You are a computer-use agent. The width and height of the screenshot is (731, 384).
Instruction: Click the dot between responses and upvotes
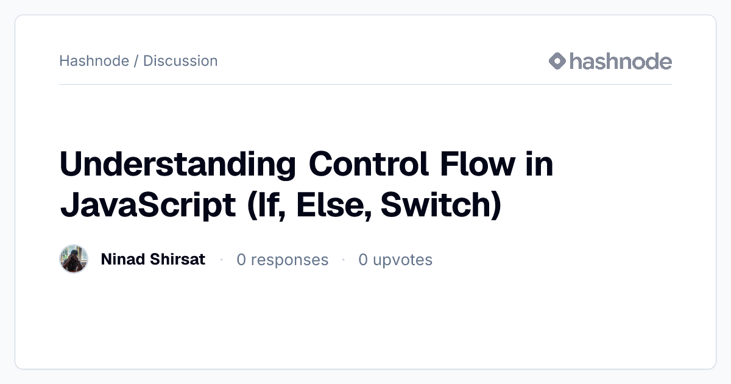point(344,260)
